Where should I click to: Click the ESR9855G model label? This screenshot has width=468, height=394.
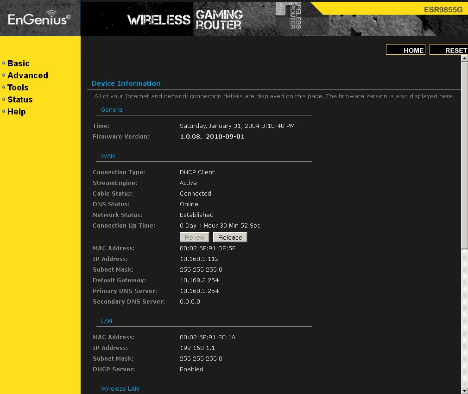pyautogui.click(x=443, y=10)
